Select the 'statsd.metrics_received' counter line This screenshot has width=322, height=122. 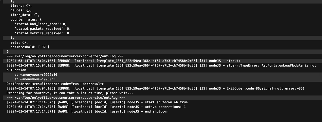(42, 33)
